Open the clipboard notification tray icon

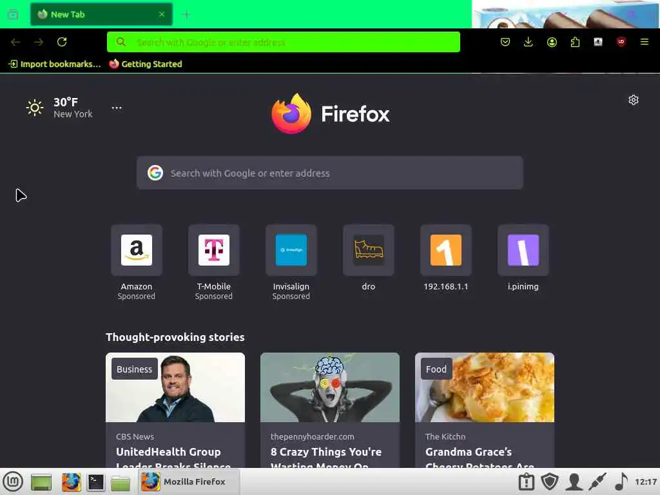(x=526, y=481)
